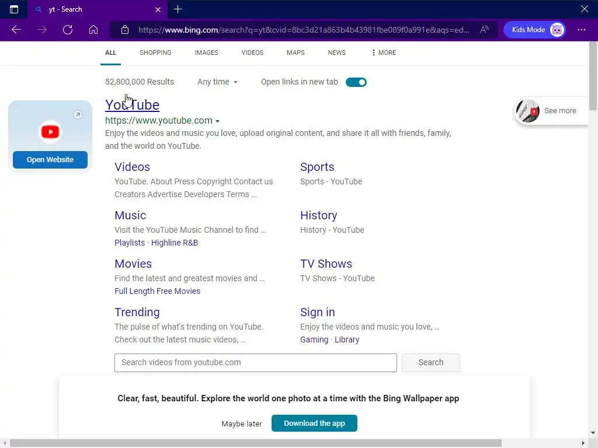Click the Search button beside youtube field
Screen dimensions: 598x448
click(430, 363)
